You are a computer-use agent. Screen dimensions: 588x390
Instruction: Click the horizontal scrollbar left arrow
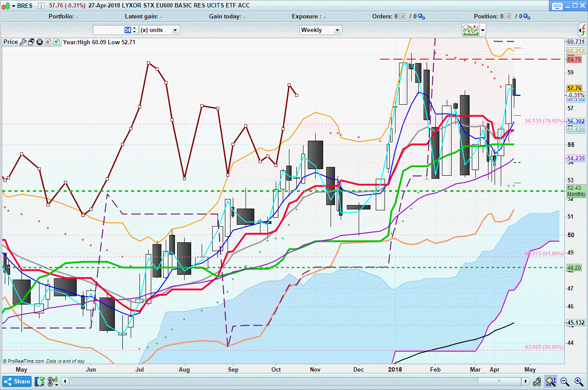(x=65, y=381)
